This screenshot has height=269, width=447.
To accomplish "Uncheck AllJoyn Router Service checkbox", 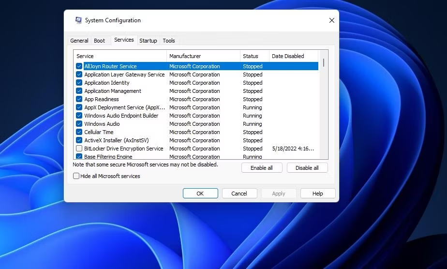I will click(79, 66).
